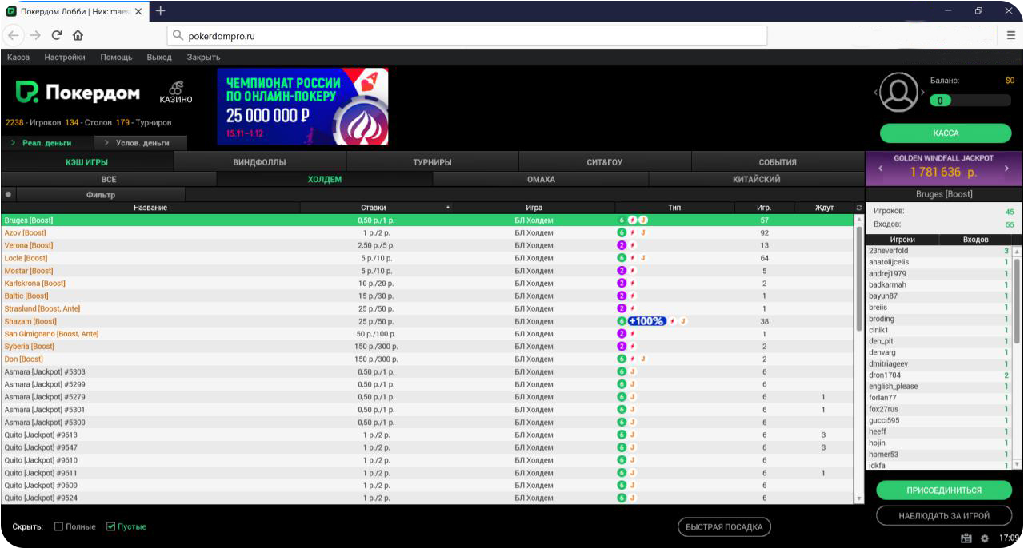Switch to the Турниры tab
1024x548 pixels.
(432, 162)
